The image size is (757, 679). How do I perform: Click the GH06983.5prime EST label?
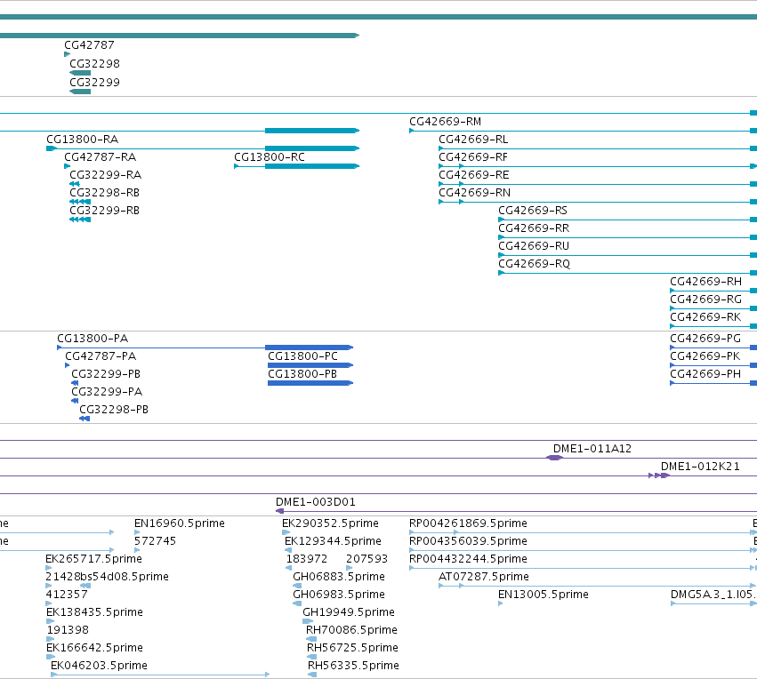[x=339, y=595]
